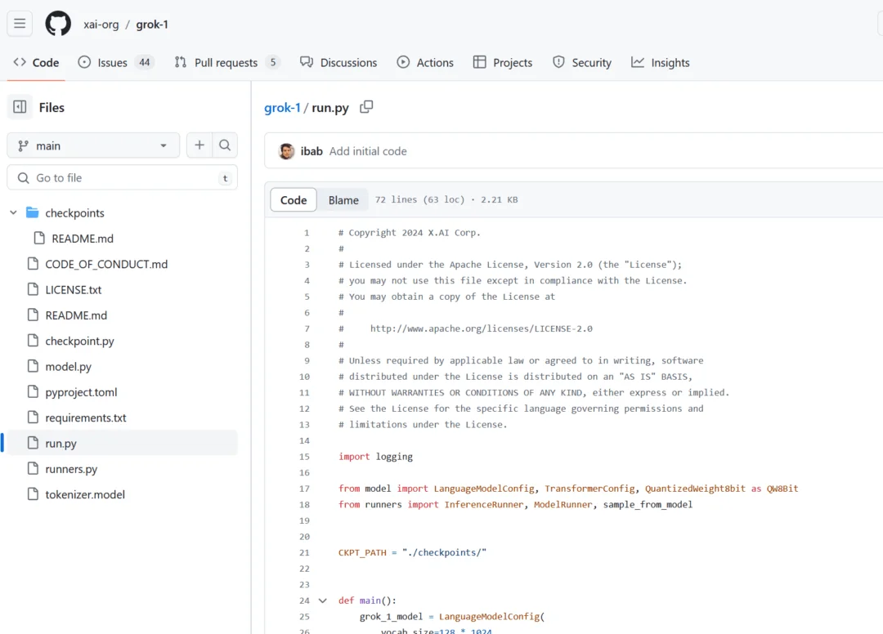The width and height of the screenshot is (883, 634).
Task: Collapse the main function code block
Action: click(322, 601)
